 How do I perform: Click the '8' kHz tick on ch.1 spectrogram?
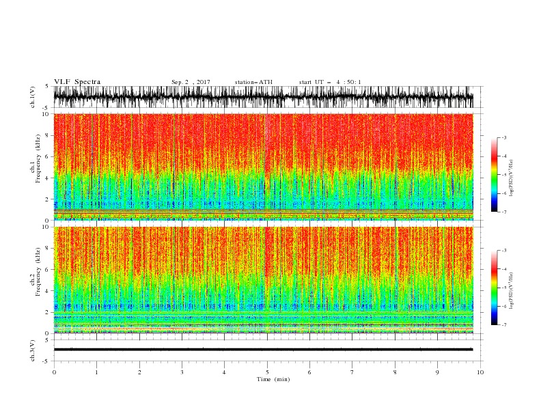point(48,135)
